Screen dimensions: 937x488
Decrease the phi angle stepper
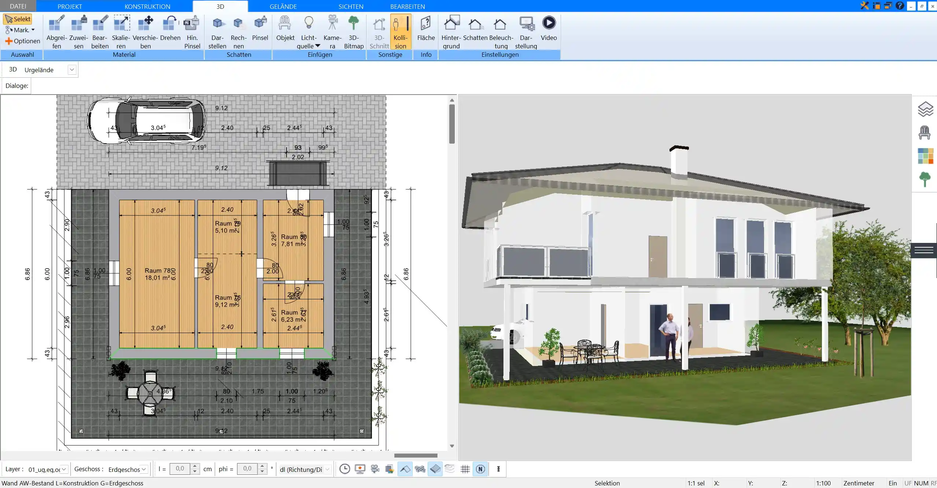tap(262, 472)
